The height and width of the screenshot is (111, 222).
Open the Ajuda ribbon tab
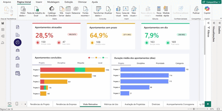(95, 2)
